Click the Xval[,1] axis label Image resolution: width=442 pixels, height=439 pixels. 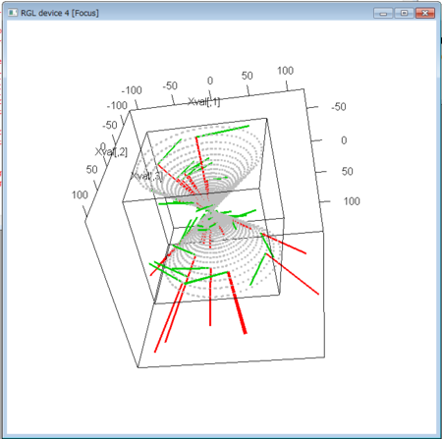click(x=203, y=102)
